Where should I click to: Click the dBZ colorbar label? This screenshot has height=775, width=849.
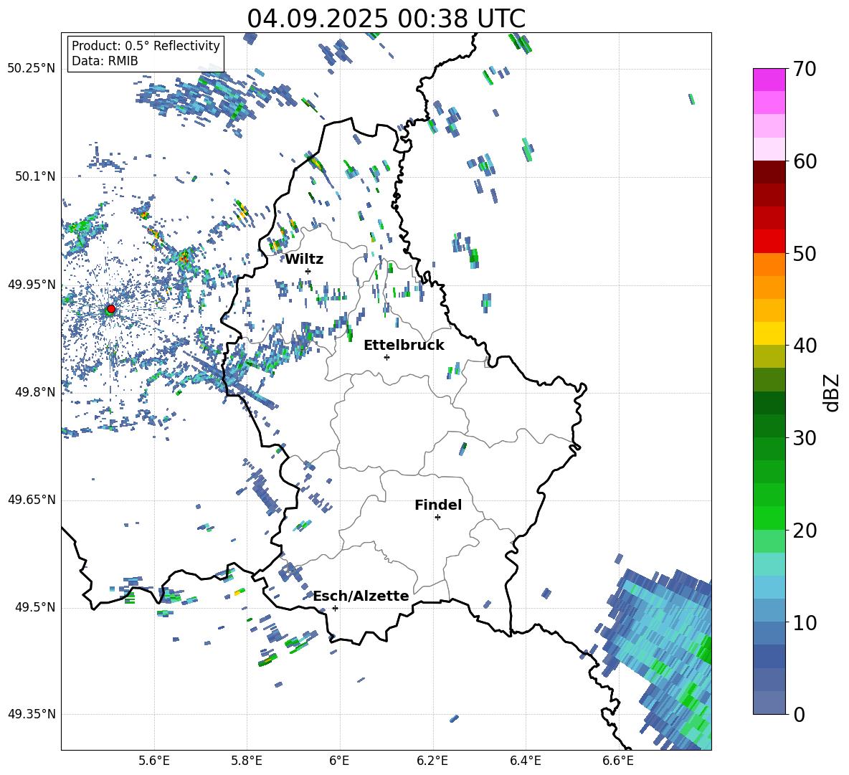(x=831, y=393)
